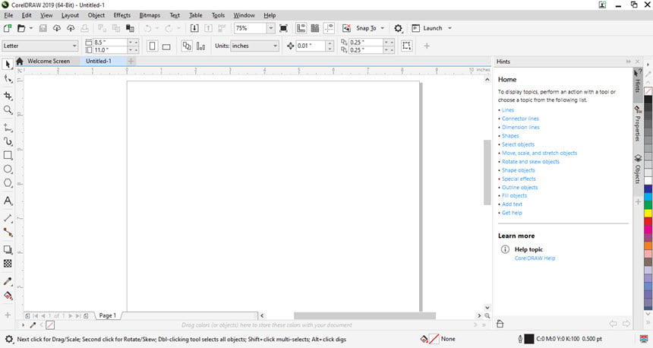Pick the red swatch in color palette
The height and width of the screenshot is (348, 653).
point(648,221)
